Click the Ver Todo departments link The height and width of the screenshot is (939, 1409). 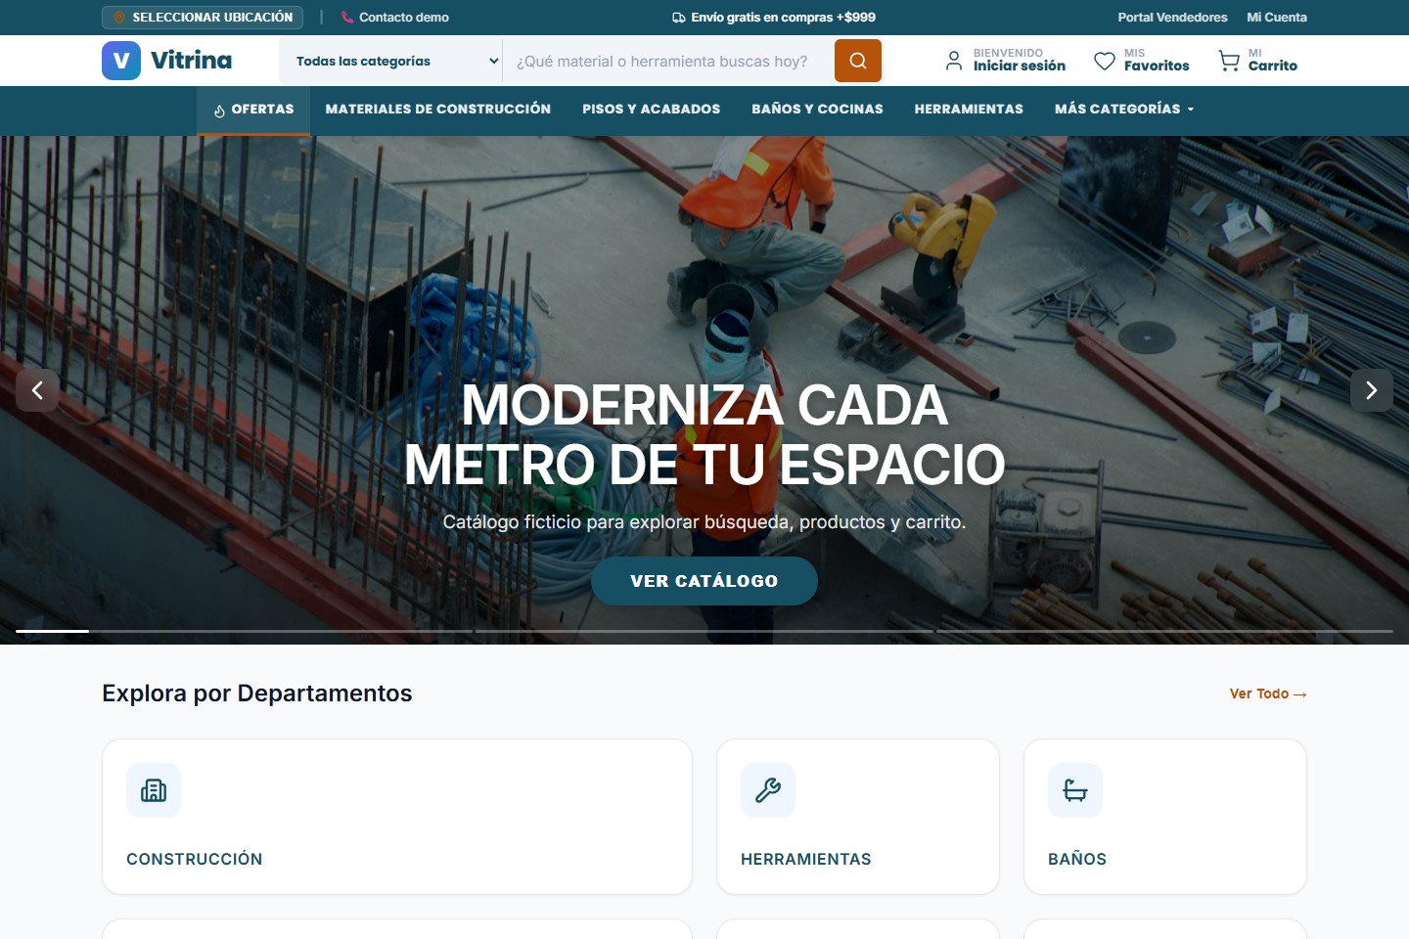[x=1268, y=693]
